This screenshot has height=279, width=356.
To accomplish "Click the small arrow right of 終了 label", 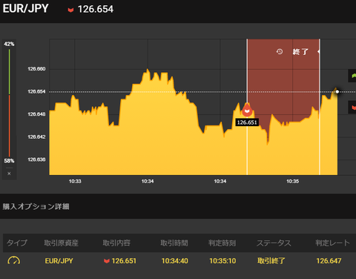I will pos(318,51).
